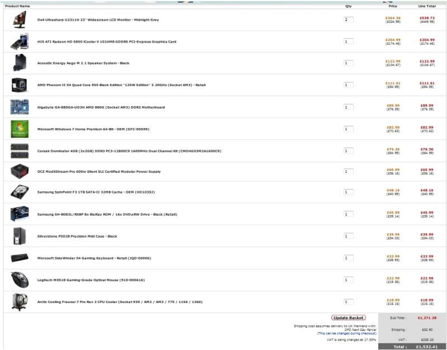Open AMD Phenom II X4 955 product link

121,85
